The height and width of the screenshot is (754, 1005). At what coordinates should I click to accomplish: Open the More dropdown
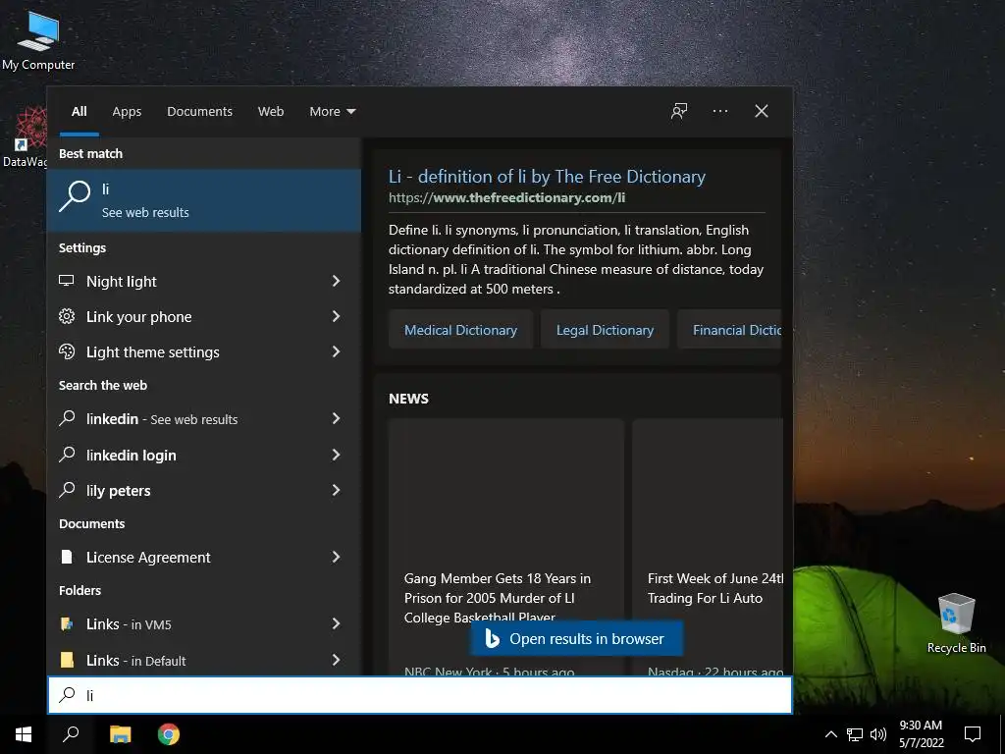point(332,112)
